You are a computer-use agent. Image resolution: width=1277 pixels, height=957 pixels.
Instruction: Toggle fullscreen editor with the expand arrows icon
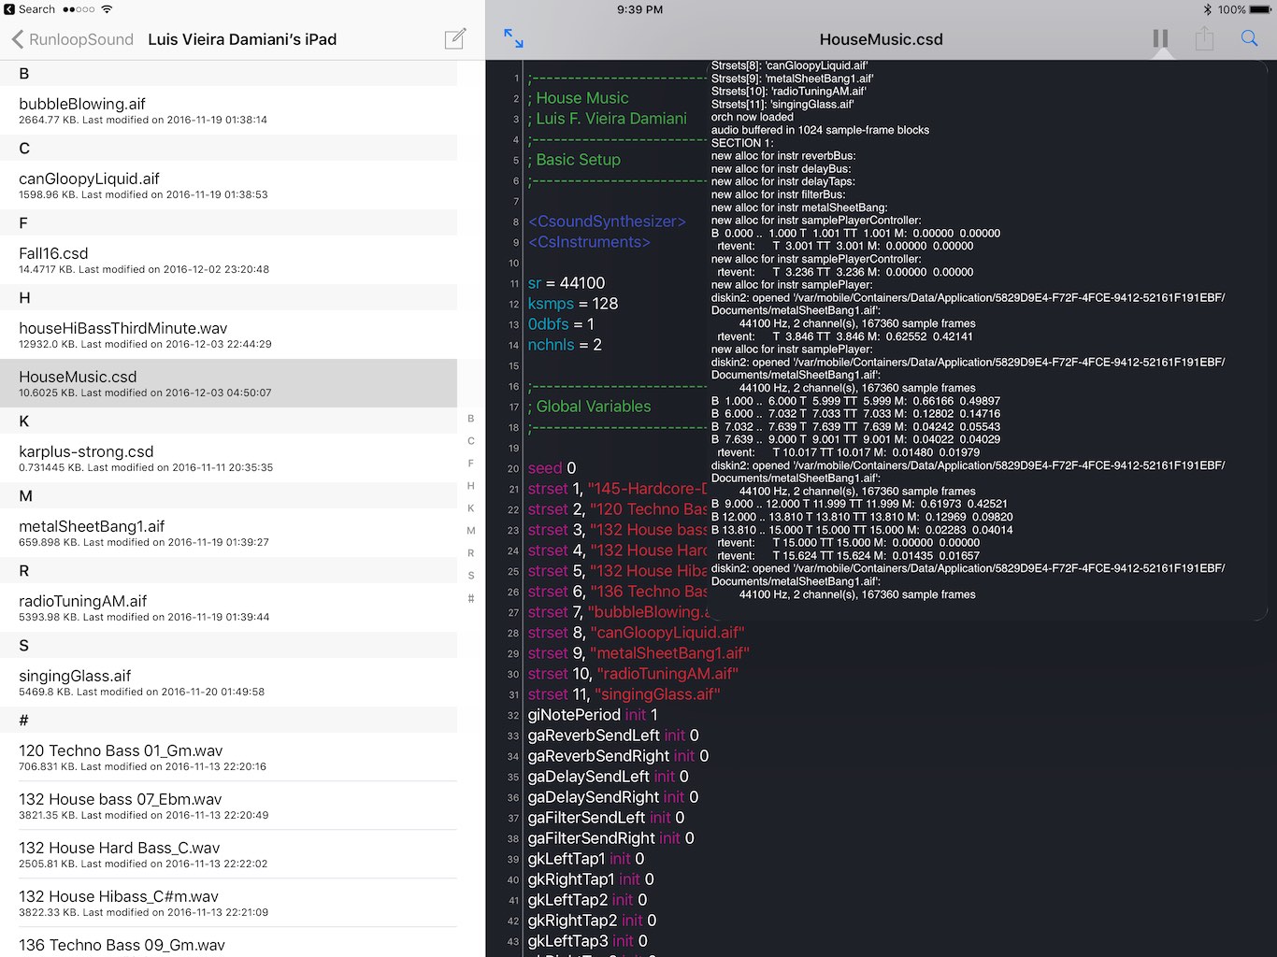coord(513,38)
